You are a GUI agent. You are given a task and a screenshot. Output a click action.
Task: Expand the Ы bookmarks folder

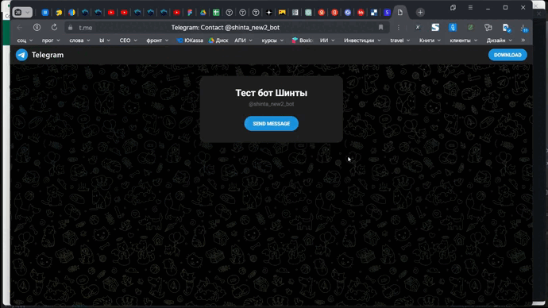pyautogui.click(x=105, y=40)
